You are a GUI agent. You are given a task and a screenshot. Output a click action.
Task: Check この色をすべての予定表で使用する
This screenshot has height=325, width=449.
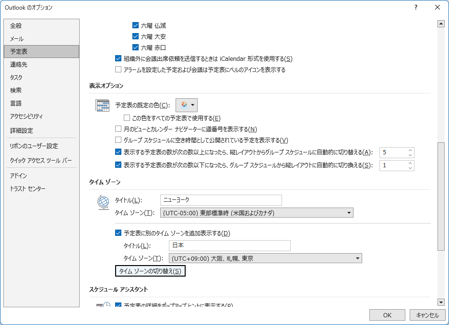[x=127, y=118]
